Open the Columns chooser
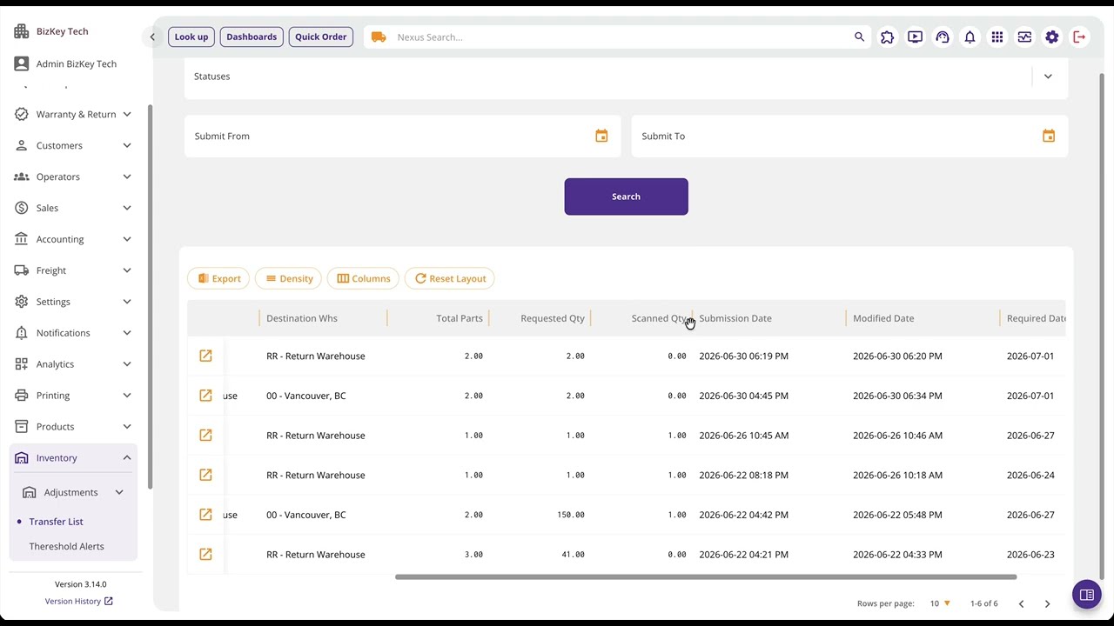1114x626 pixels. (x=363, y=278)
